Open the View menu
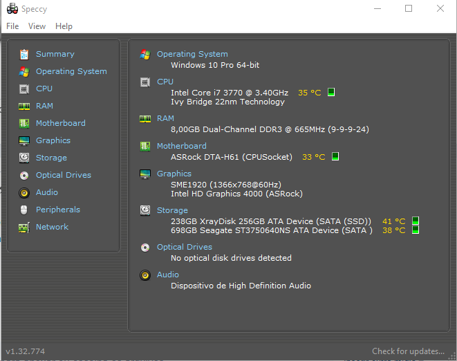The height and width of the screenshot is (361, 457). (37, 26)
